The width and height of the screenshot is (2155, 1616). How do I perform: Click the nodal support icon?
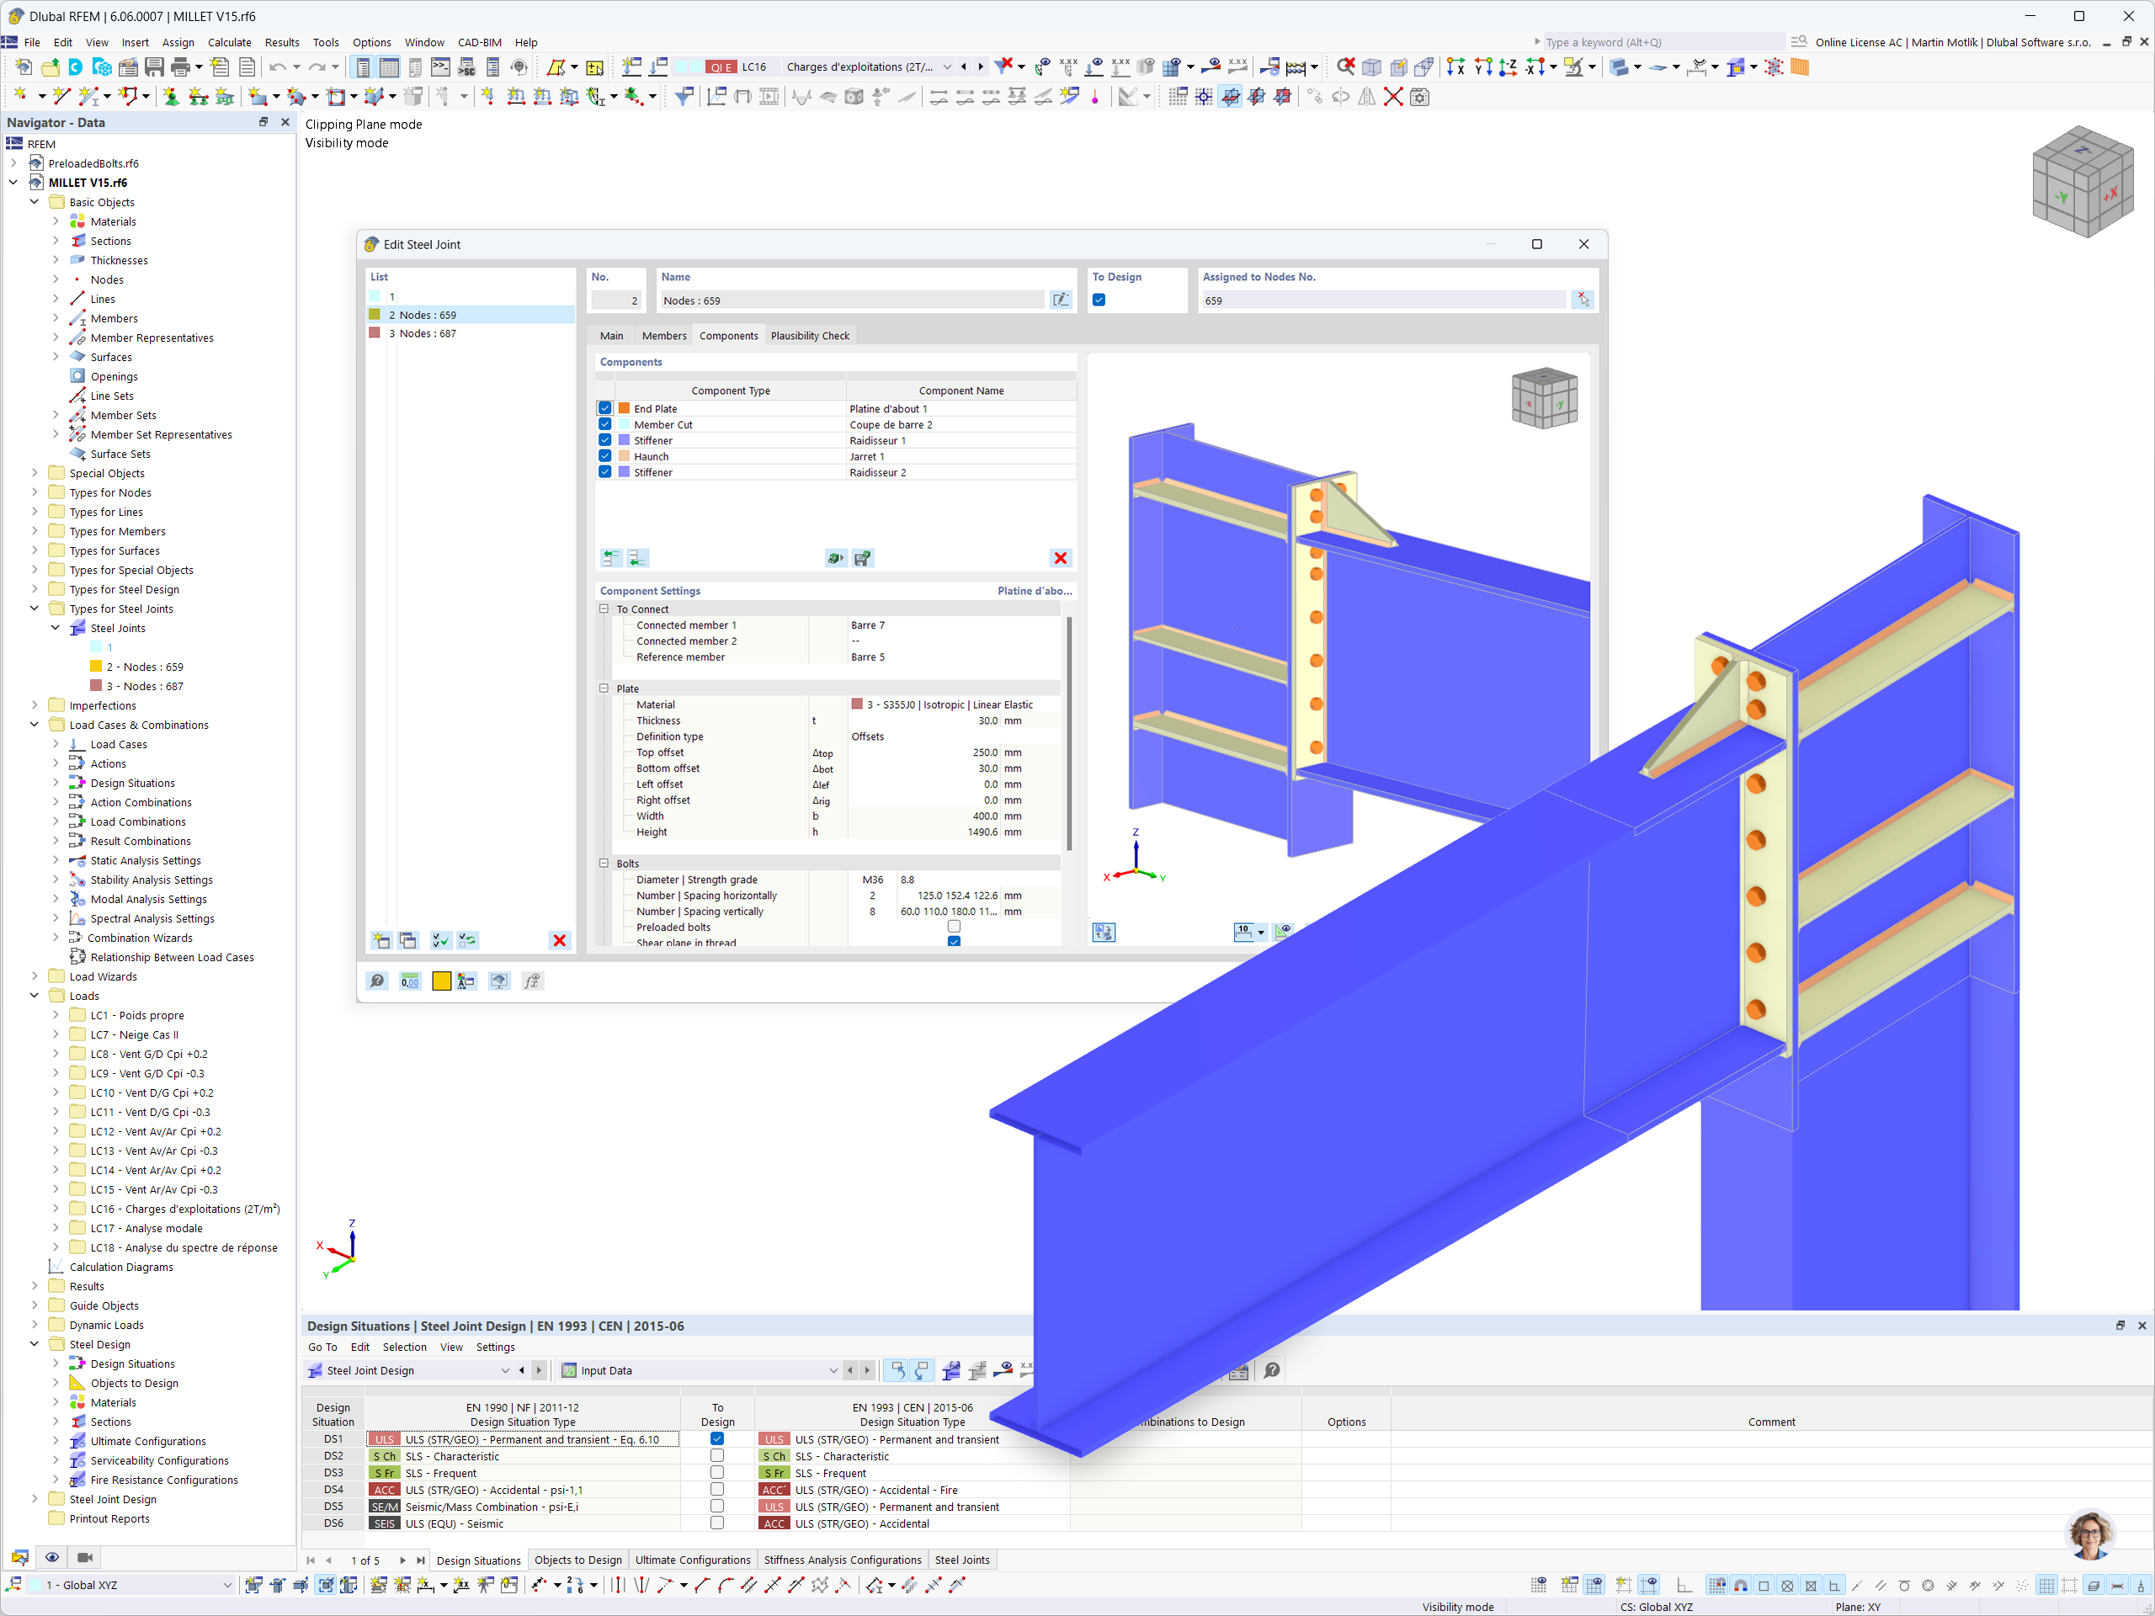[172, 97]
